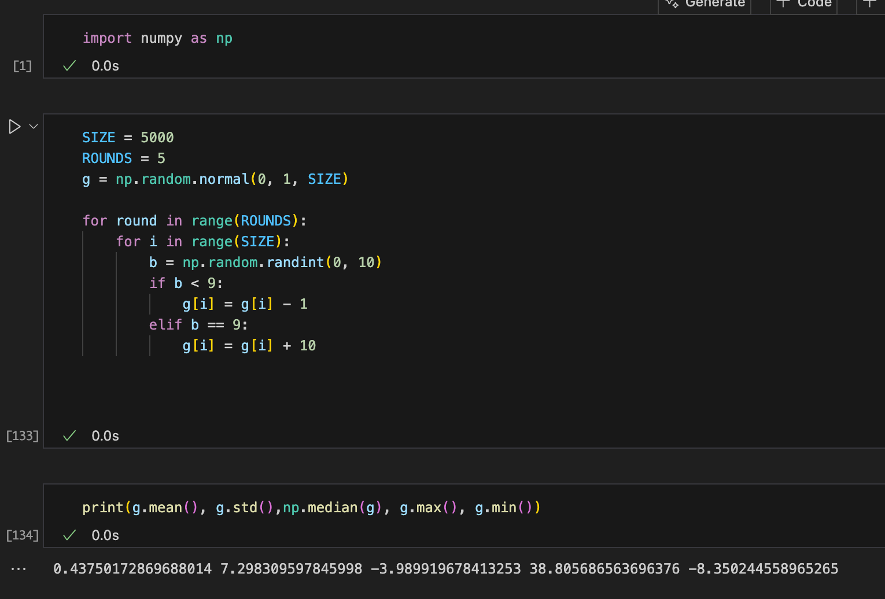Screen dimensions: 885x599
Task: Click the np.random.randint line
Action: (265, 262)
